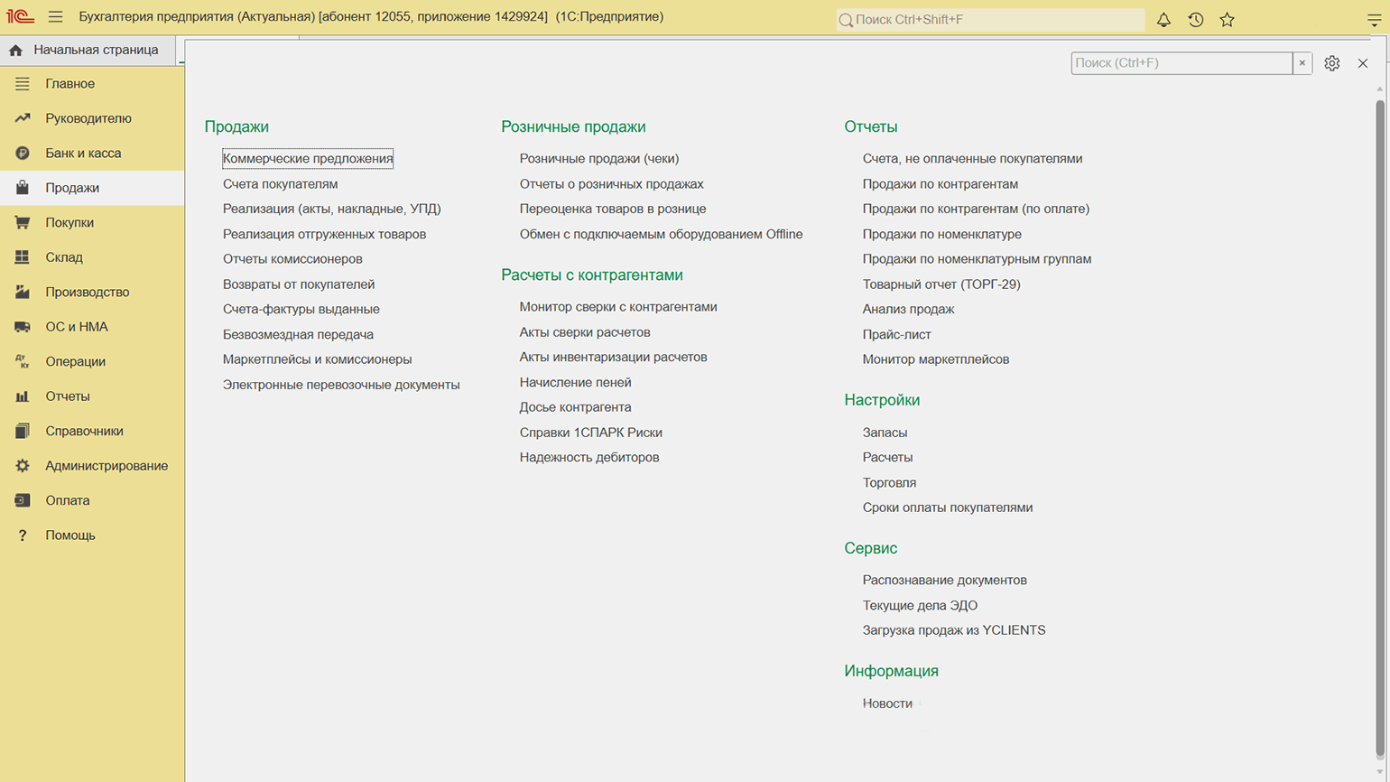The image size is (1390, 782).
Task: Switch to the Начальная страница tab
Action: tap(95, 51)
